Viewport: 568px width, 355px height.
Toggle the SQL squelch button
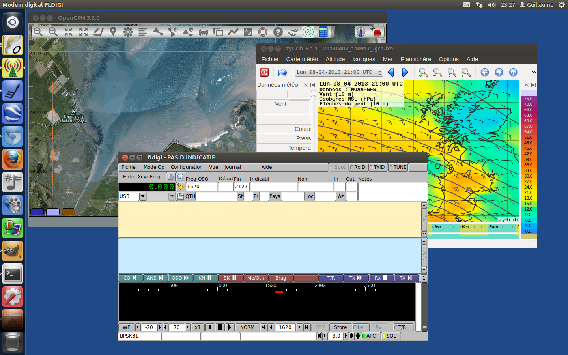click(390, 336)
